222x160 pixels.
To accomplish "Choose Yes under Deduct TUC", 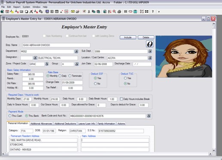I will tap(125, 78).
